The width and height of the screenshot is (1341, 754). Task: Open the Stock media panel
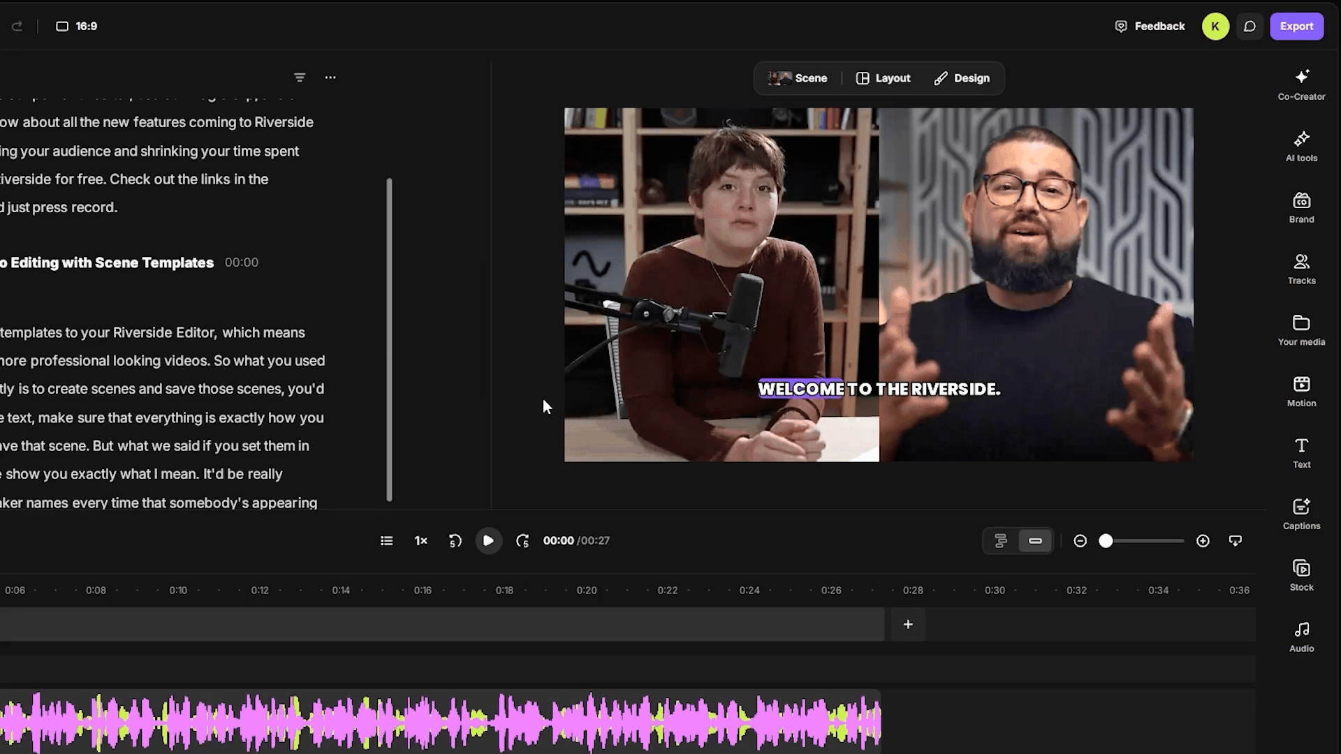tap(1301, 576)
